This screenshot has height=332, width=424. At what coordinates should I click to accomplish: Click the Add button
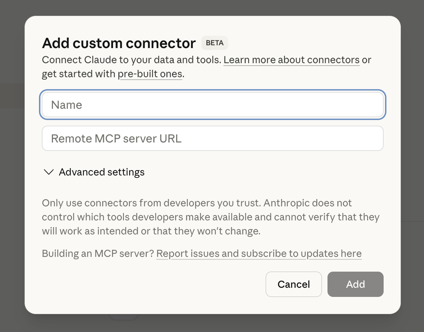pyautogui.click(x=355, y=284)
